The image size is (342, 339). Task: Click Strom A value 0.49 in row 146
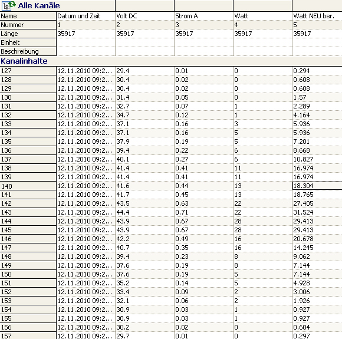(182, 239)
